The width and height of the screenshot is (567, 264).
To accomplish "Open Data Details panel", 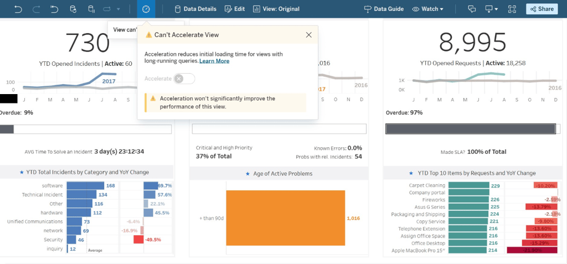I will point(195,9).
